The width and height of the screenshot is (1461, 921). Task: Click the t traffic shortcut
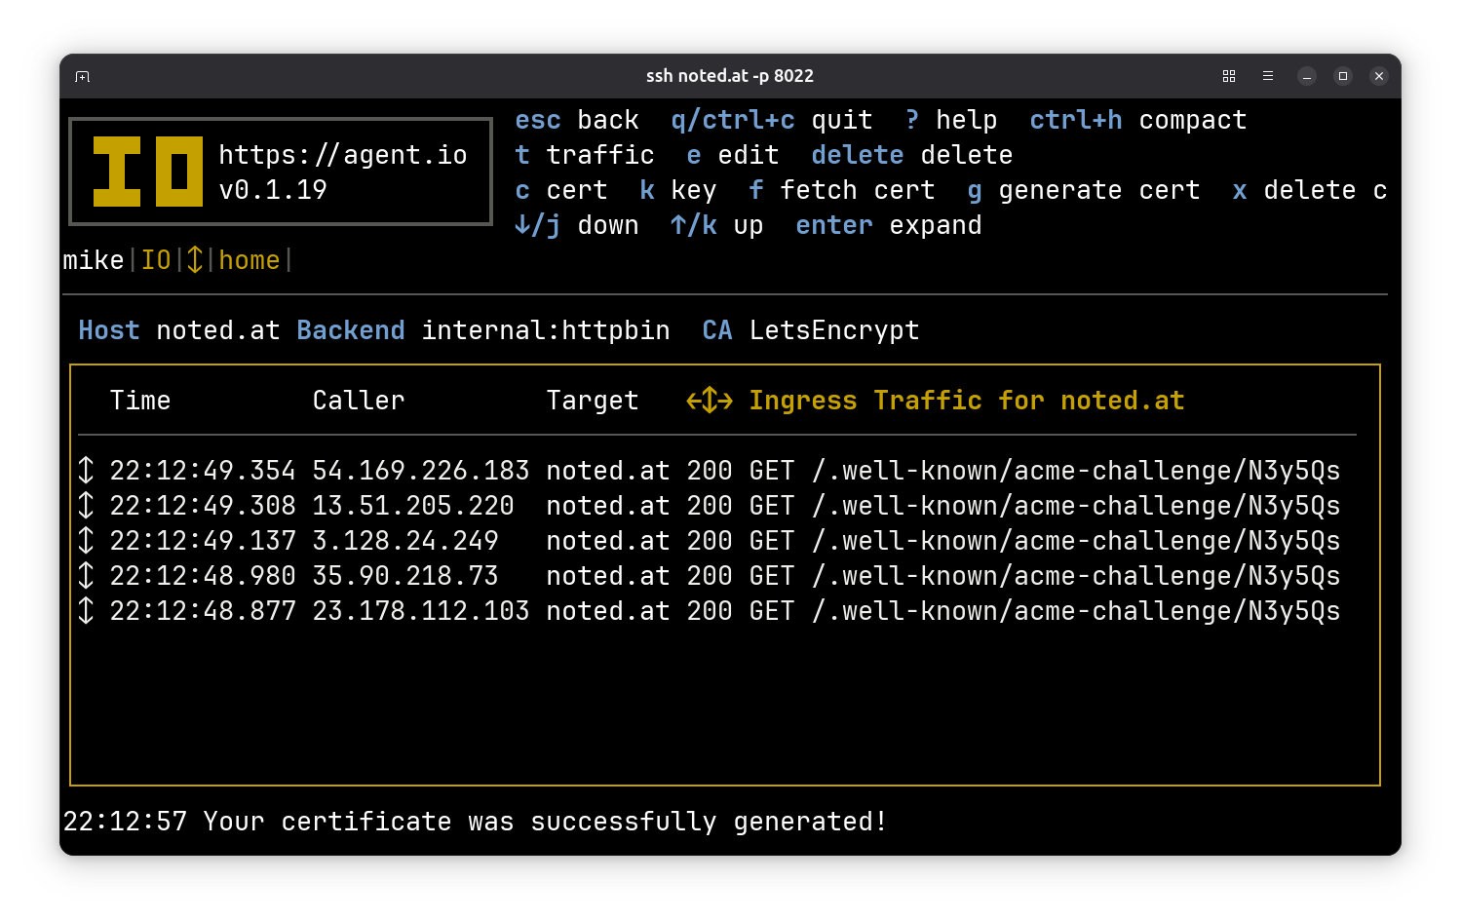[585, 155]
